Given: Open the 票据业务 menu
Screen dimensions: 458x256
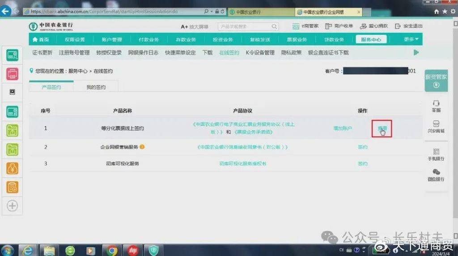Looking at the screenshot, I should [x=297, y=39].
